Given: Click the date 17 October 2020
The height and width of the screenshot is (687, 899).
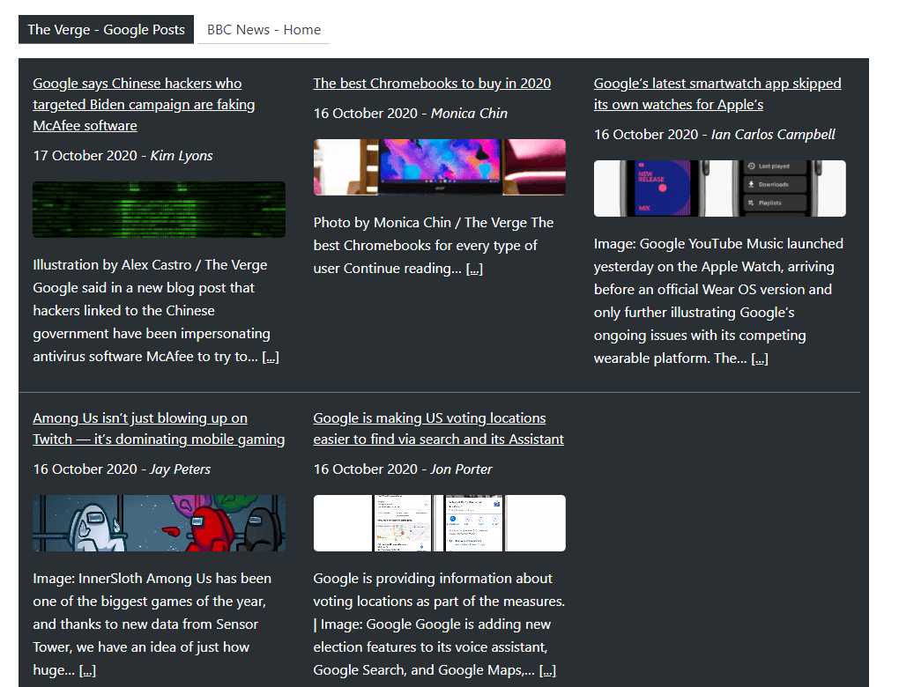Looking at the screenshot, I should [85, 156].
